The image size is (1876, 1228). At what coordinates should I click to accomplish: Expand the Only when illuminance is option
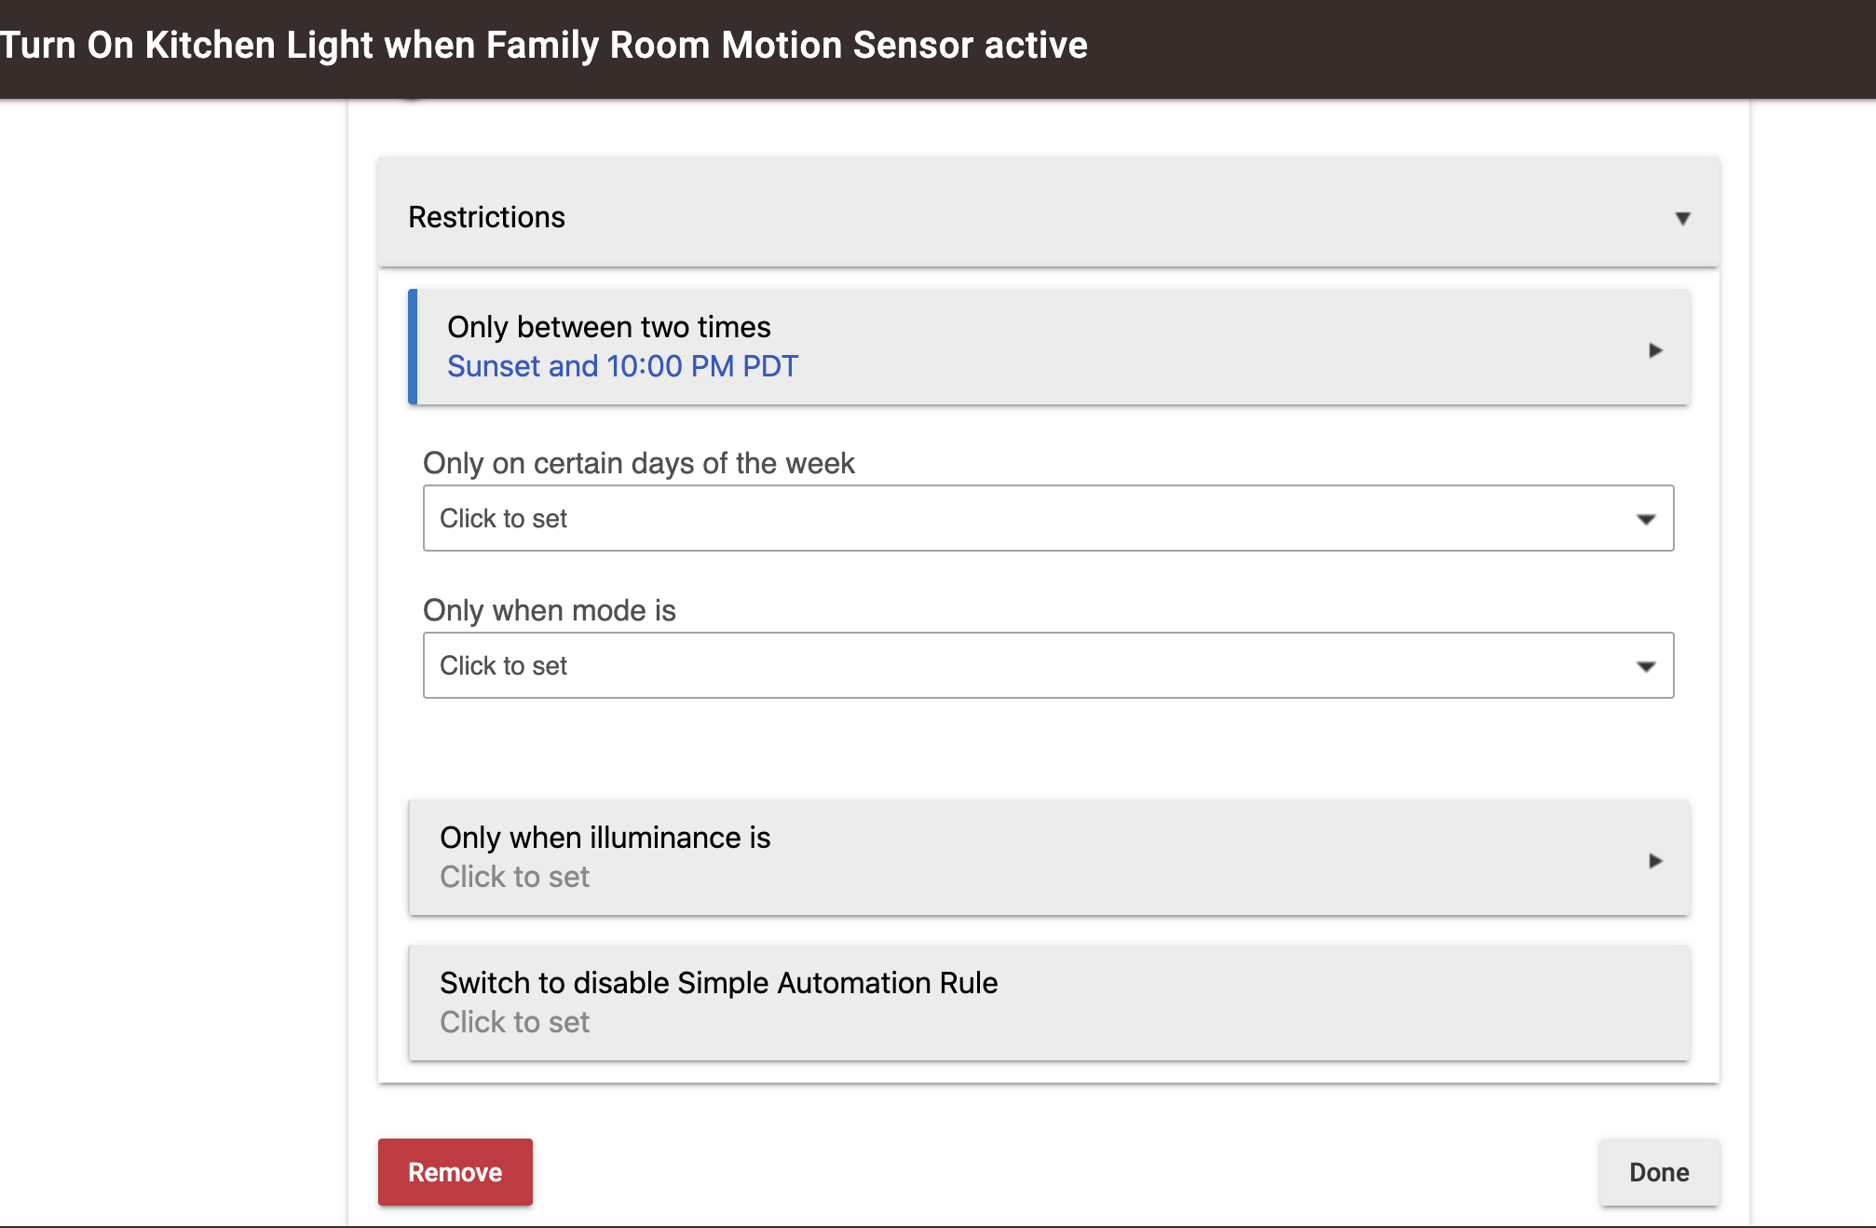[x=1048, y=857]
